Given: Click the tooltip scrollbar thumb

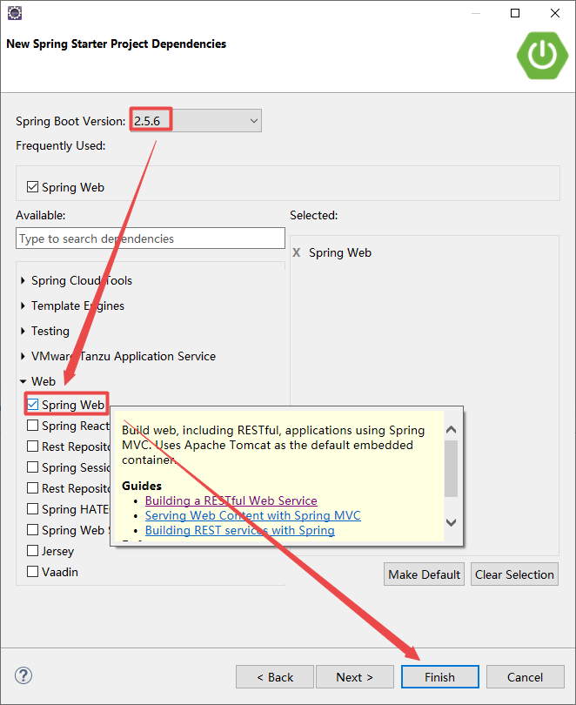Looking at the screenshot, I should (x=451, y=468).
